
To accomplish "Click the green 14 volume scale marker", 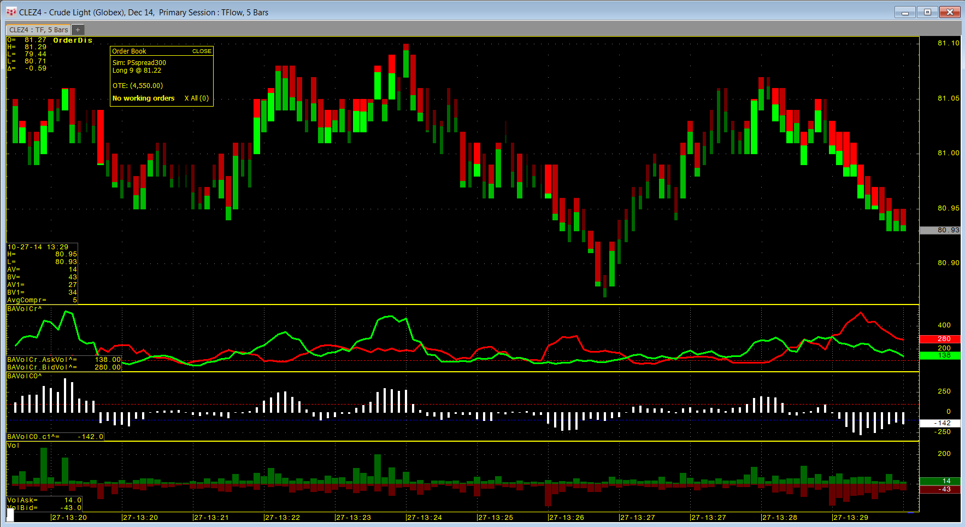I will pos(940,481).
